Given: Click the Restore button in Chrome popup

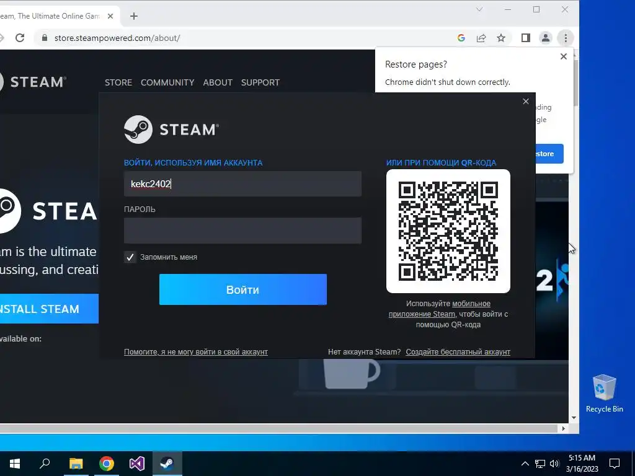Looking at the screenshot, I should click(x=549, y=154).
